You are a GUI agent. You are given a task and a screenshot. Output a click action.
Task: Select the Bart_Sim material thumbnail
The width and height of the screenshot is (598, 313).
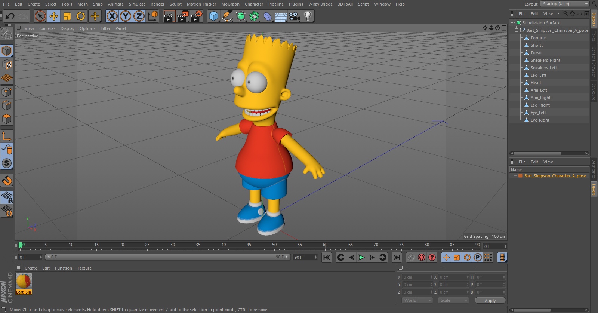click(24, 281)
